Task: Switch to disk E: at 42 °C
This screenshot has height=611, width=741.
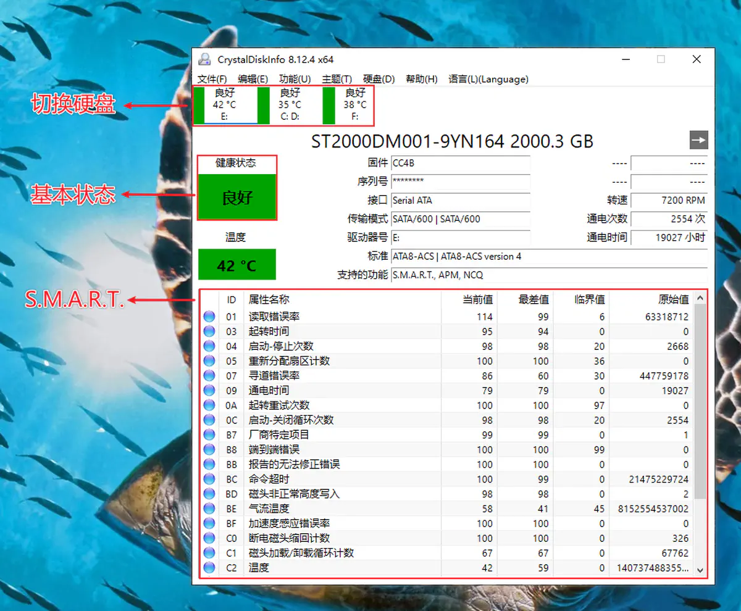Action: click(x=224, y=105)
